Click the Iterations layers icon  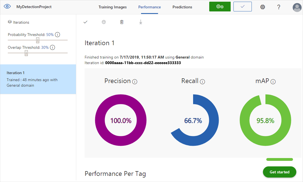pyautogui.click(x=10, y=22)
